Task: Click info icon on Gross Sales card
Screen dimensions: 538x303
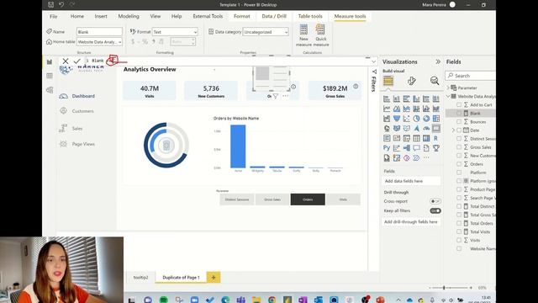Action: (x=356, y=86)
